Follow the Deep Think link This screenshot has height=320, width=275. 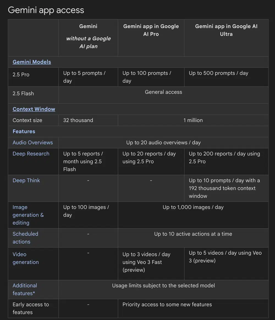pos(26,180)
